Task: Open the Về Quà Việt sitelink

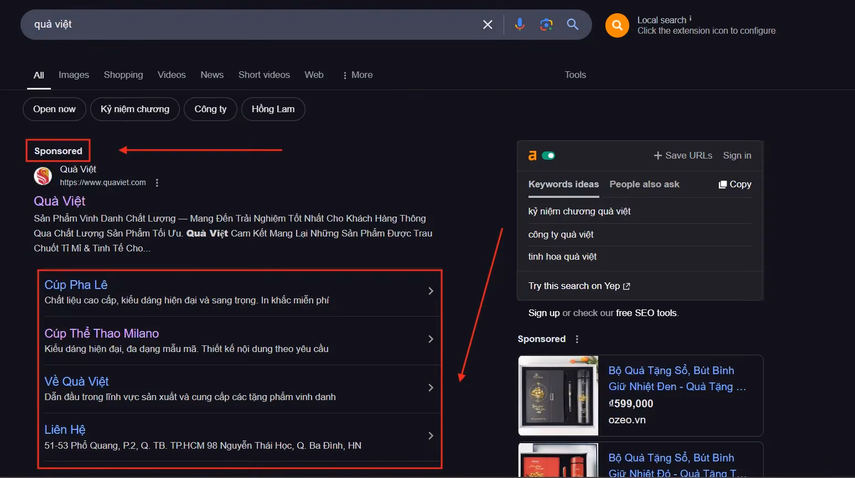Action: (76, 382)
